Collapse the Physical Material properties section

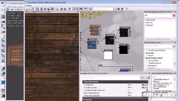pos(84,82)
